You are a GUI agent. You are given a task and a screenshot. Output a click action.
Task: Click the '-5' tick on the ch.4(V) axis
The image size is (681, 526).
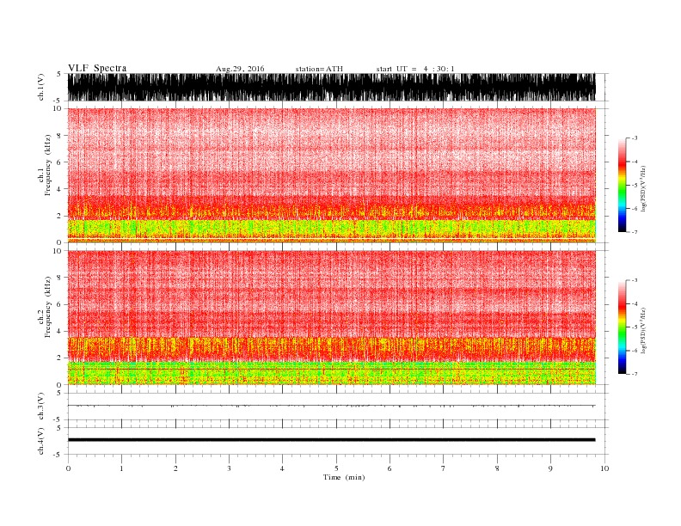58,456
